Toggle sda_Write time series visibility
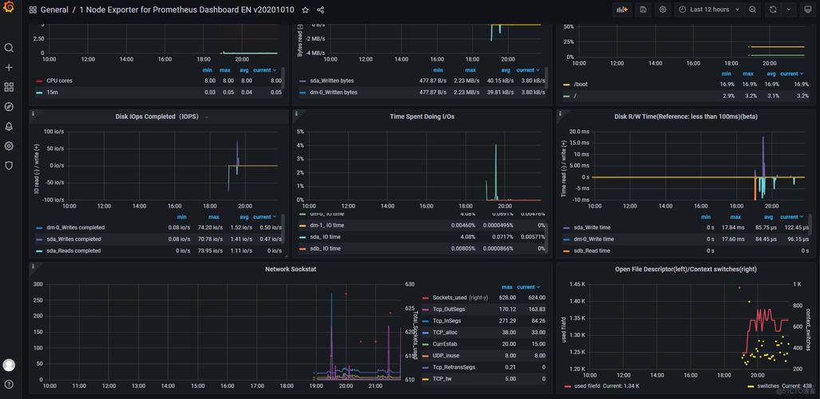The height and width of the screenshot is (399, 820). (592, 227)
